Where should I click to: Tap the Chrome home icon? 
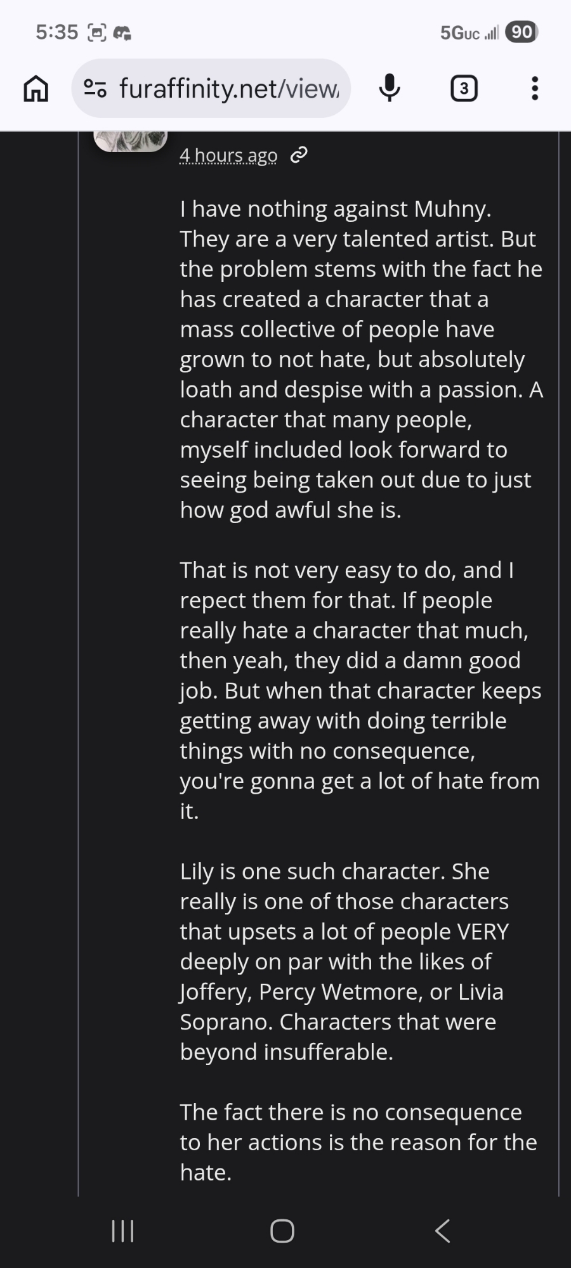(36, 89)
